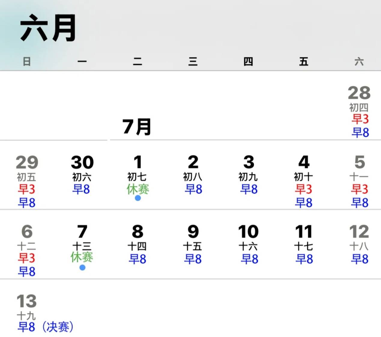
Task: Click the red 早3 on July 4
Action: point(304,190)
